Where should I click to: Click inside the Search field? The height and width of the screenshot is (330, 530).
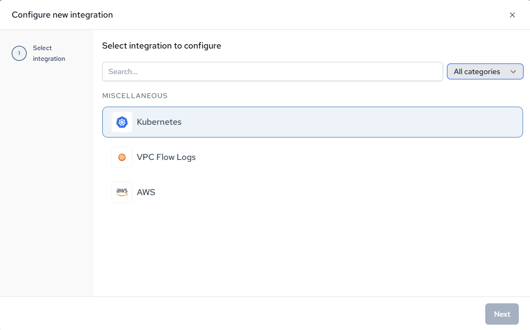272,71
